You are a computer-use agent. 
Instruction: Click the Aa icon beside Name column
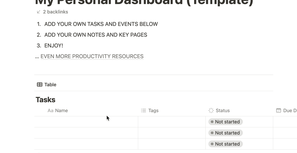click(50, 111)
